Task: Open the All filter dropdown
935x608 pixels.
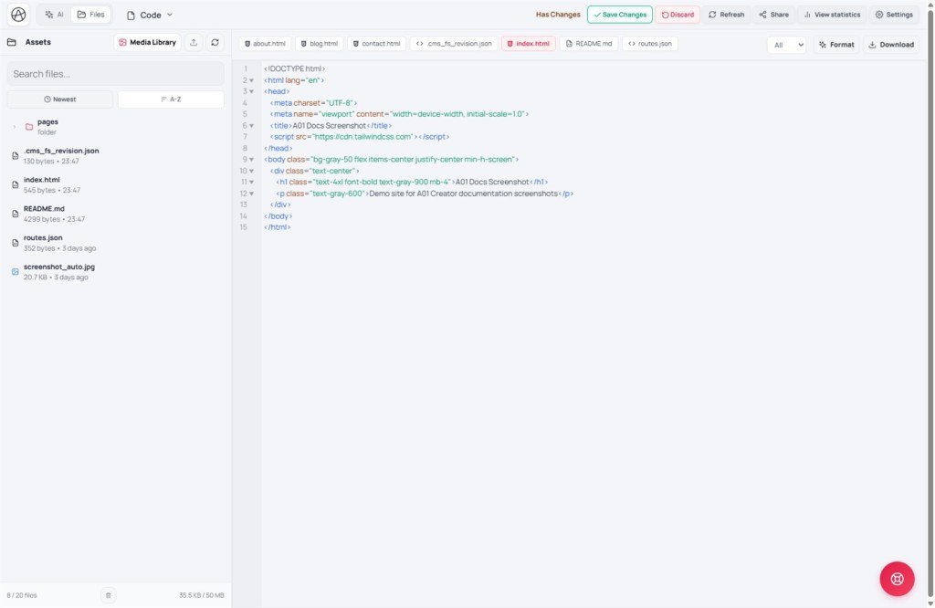Action: [786, 45]
